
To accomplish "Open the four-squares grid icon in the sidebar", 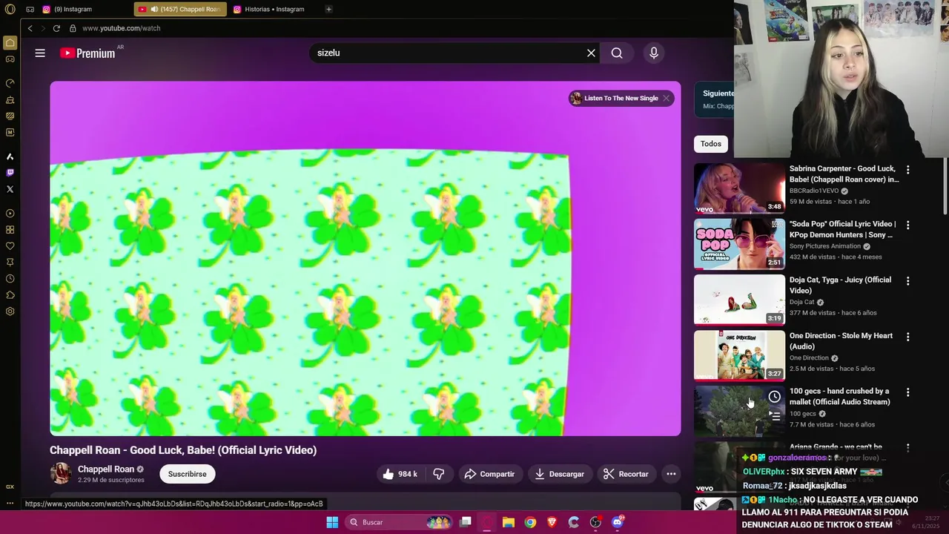I will [x=10, y=230].
